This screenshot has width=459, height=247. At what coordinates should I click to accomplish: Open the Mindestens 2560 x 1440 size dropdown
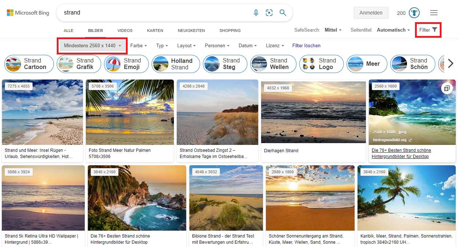92,46
